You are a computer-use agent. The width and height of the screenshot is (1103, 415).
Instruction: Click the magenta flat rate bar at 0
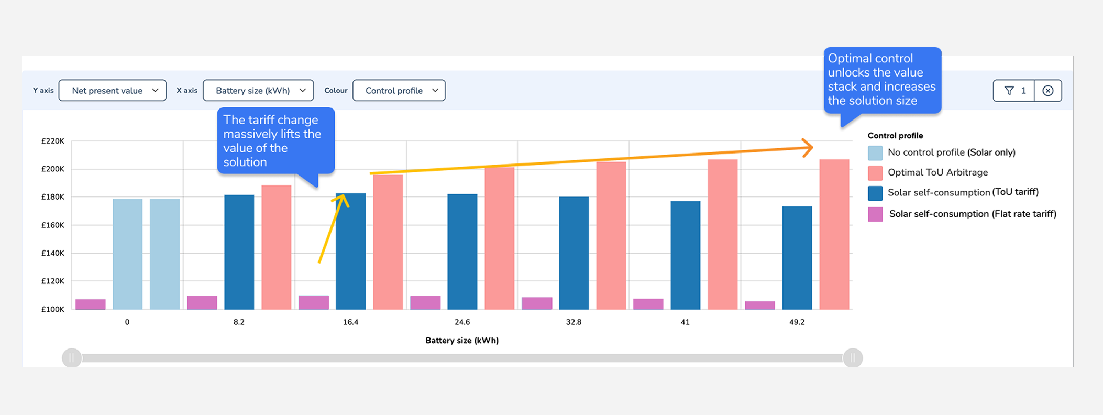pos(91,304)
